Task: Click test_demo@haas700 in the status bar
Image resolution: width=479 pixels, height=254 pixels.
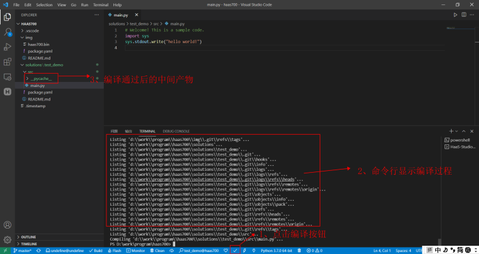Action: point(199,251)
